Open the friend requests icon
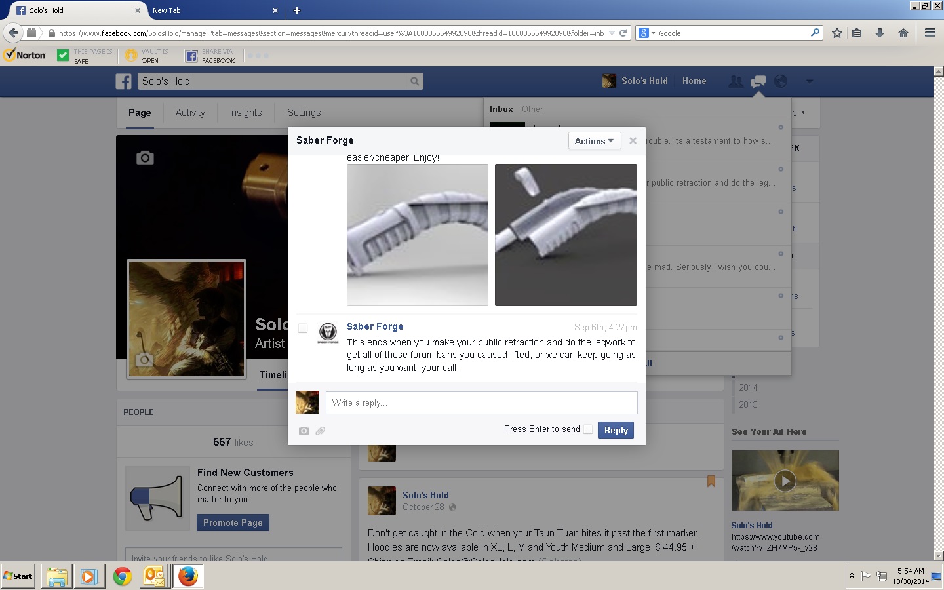Image resolution: width=944 pixels, height=590 pixels. coord(736,81)
